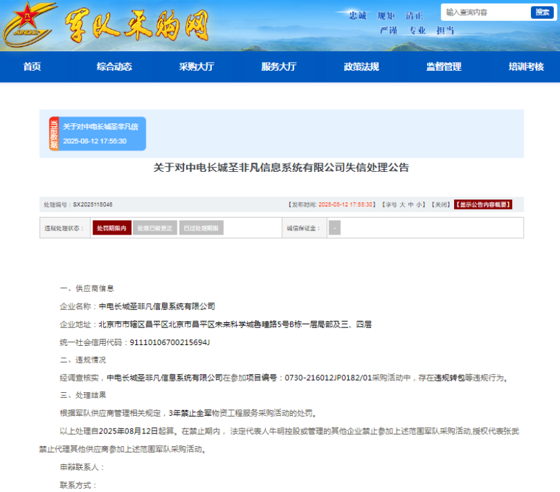
Task: Click the 二、违规情况 section heading
Action: coord(83,360)
